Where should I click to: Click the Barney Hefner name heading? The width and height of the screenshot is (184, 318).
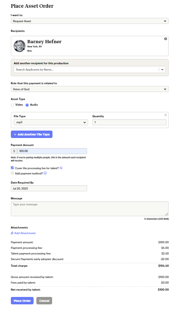[44, 41]
